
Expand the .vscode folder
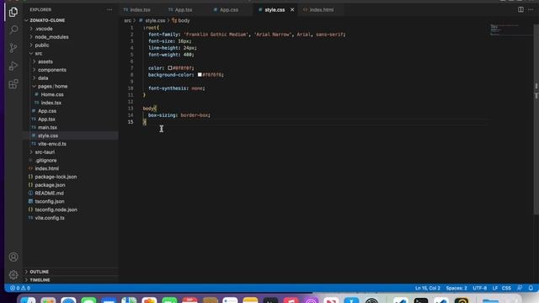[x=44, y=29]
